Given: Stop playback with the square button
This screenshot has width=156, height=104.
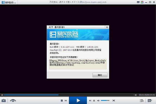Looking at the screenshot, I should (x=62, y=101).
